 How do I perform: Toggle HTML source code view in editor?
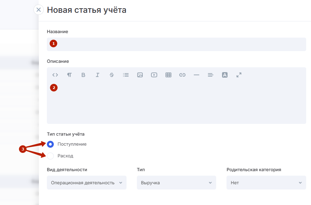55,75
